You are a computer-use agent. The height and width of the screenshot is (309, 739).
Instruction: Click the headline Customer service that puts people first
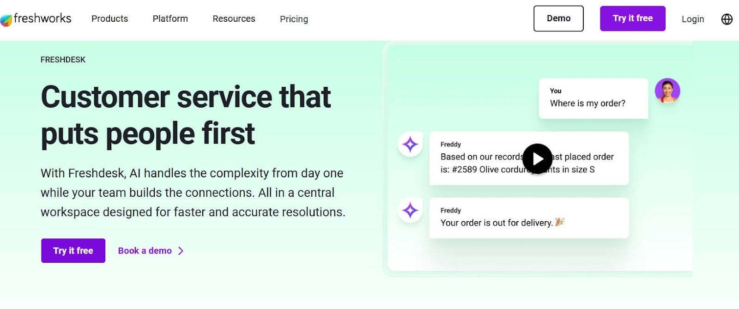click(x=186, y=115)
